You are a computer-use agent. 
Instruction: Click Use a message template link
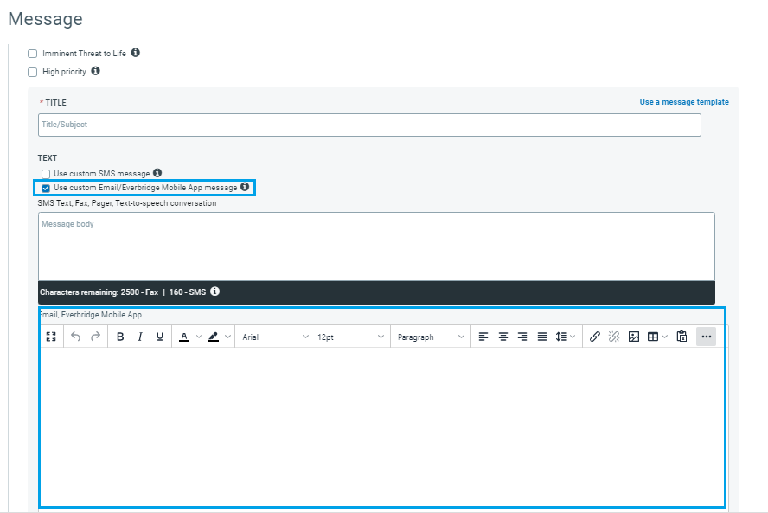(683, 102)
